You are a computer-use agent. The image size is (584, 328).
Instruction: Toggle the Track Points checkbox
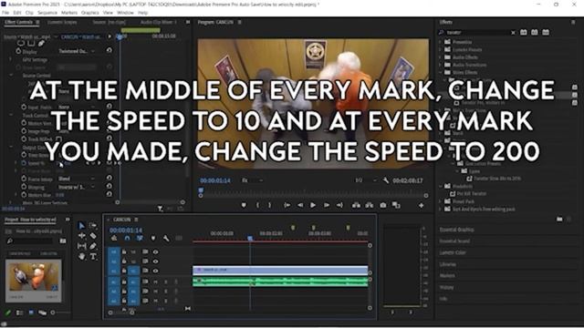[x=58, y=139]
